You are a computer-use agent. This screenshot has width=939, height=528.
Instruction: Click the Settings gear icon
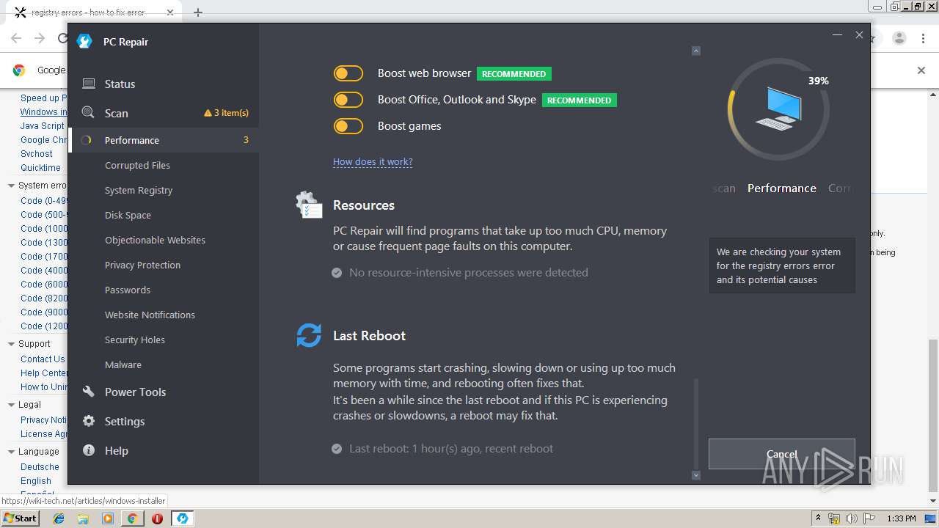(x=89, y=421)
